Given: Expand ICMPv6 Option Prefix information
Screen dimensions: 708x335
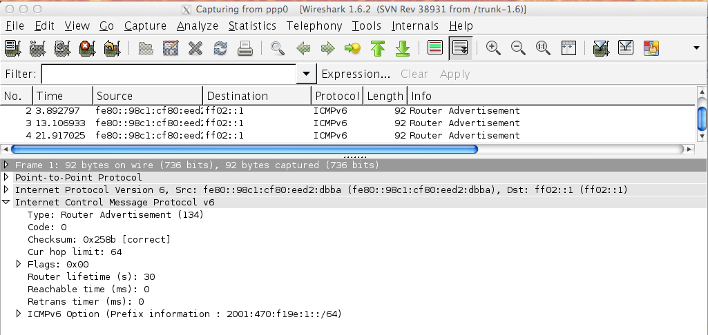Looking at the screenshot, I should coord(19,314).
